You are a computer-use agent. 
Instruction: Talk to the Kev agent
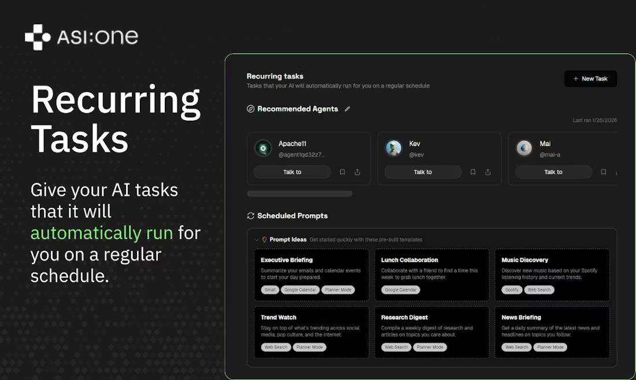click(423, 172)
